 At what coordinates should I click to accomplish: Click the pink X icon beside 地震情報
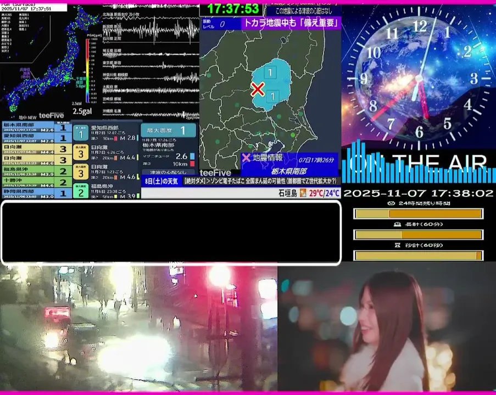(246, 157)
